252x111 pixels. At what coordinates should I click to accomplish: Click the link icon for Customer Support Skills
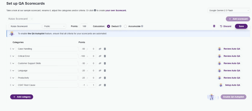pos(100,63)
